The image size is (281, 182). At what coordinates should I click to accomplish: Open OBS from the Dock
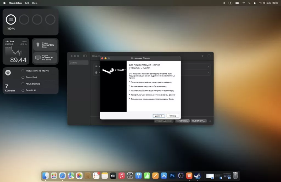(x=181, y=176)
